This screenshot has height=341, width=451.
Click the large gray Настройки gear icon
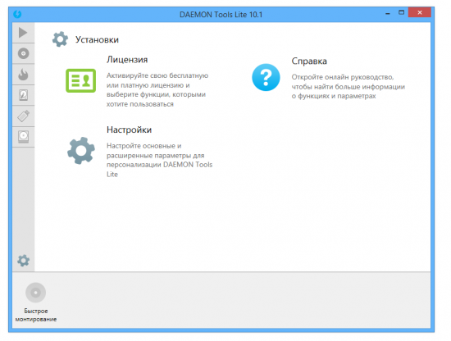(x=81, y=151)
